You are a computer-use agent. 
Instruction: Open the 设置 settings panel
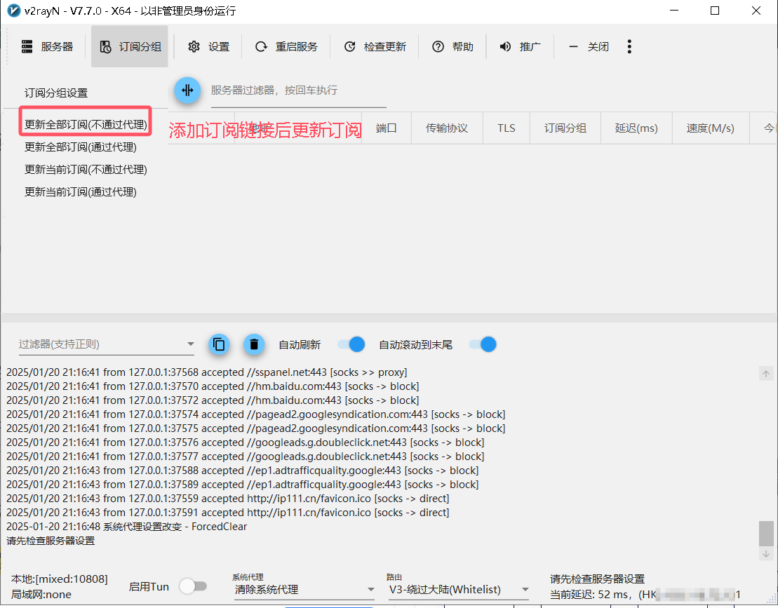208,46
